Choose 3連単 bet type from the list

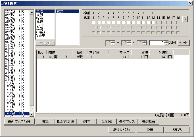click(x=41, y=35)
